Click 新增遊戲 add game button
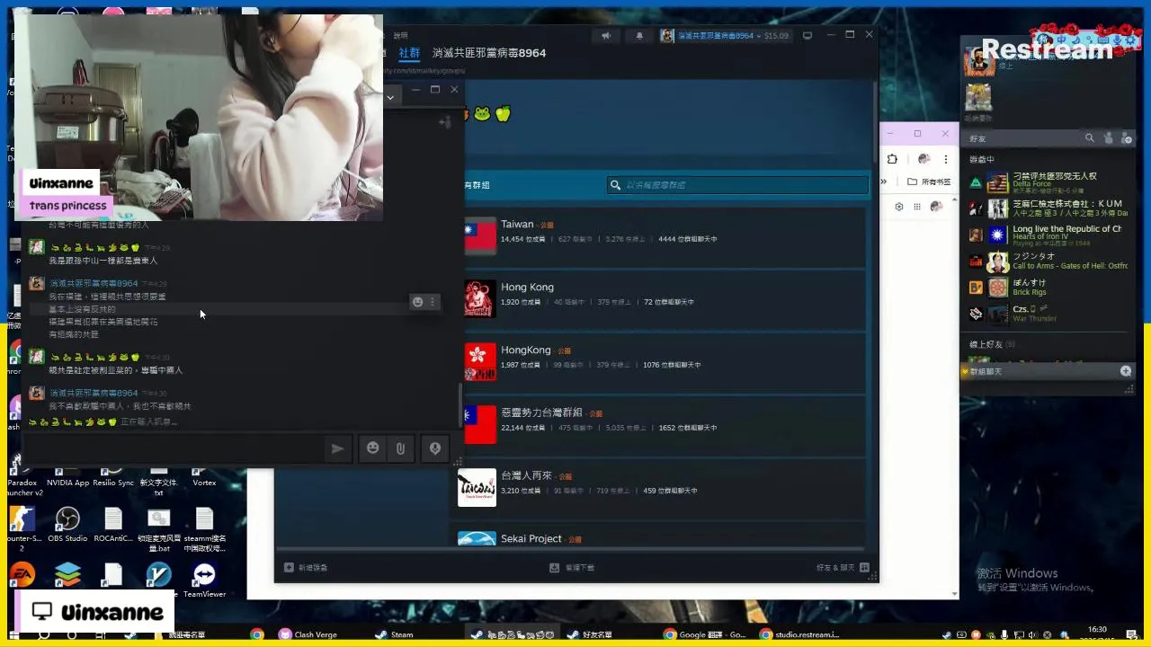The width and height of the screenshot is (1151, 647). (306, 568)
